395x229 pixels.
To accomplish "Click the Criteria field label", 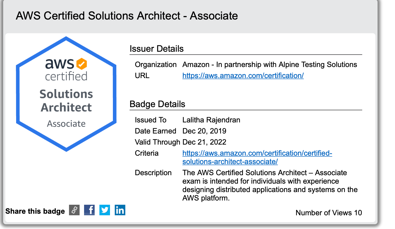I will 146,153.
